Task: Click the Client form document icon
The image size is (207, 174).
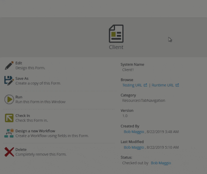Action: (x=116, y=34)
